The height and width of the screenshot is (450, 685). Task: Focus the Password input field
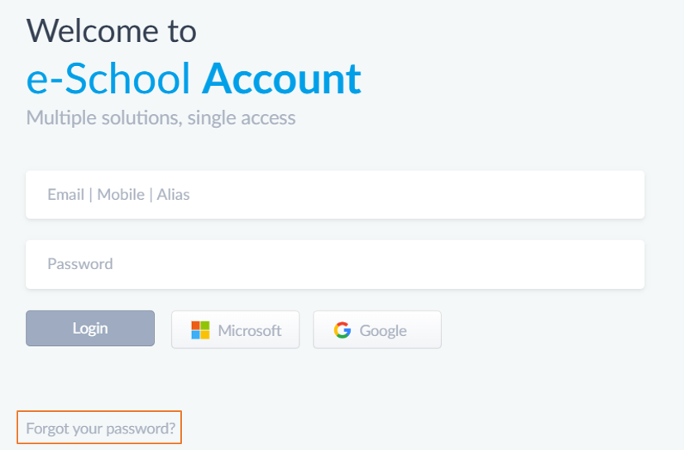tap(335, 264)
